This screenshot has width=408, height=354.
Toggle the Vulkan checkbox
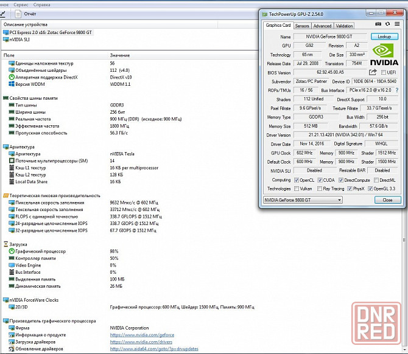tap(297, 189)
